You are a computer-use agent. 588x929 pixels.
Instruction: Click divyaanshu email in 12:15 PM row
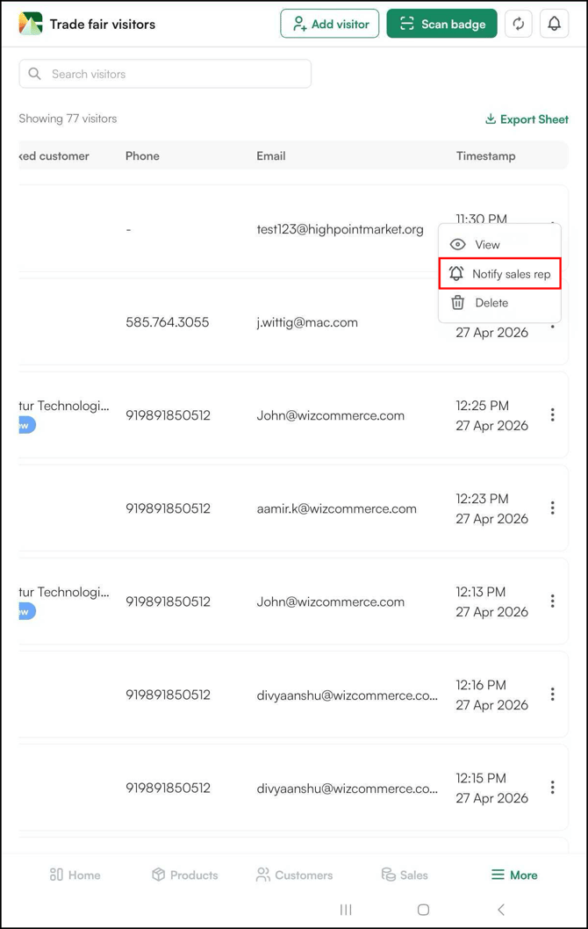[x=347, y=788]
